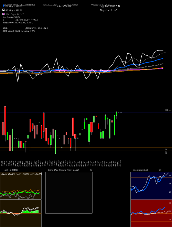Open the ADX line chart thumbnail
172x227 pixels.
(21, 186)
